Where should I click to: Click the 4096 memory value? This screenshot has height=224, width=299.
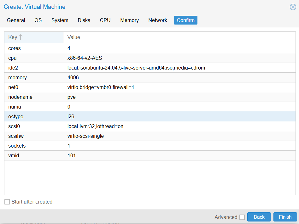73,78
